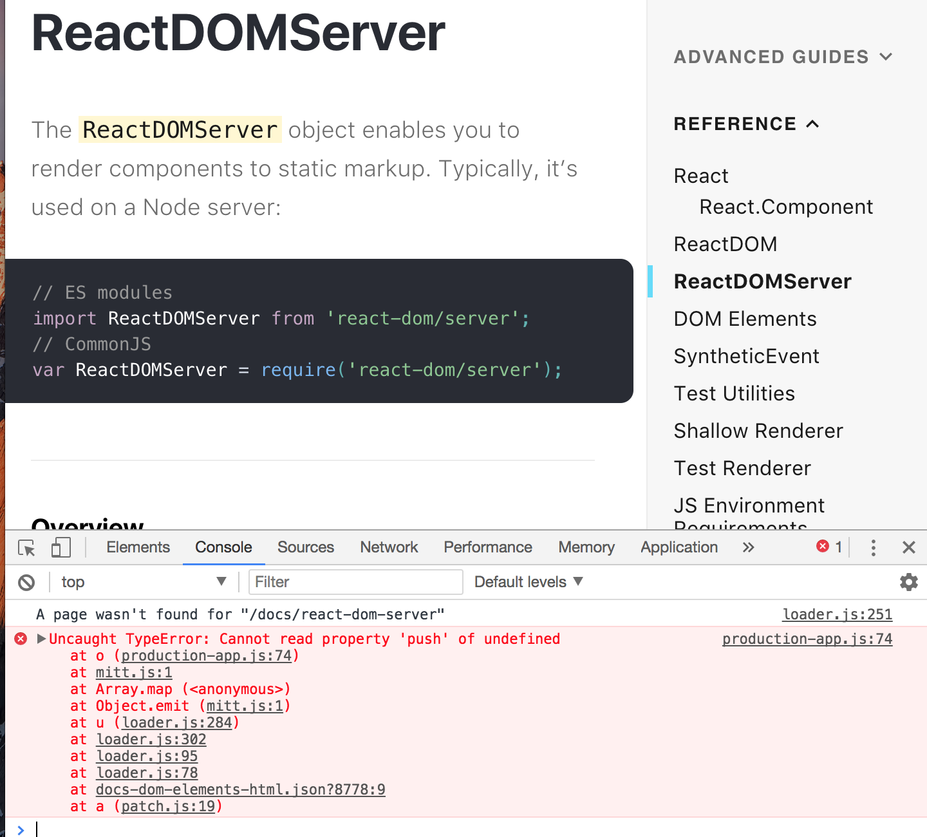Screen dimensions: 927x837
Task: Close the DevTools panel
Action: click(x=909, y=547)
